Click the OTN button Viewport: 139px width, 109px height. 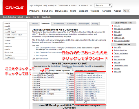[x=127, y=11]
